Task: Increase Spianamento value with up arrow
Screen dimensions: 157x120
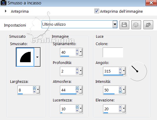Action: (x=77, y=50)
